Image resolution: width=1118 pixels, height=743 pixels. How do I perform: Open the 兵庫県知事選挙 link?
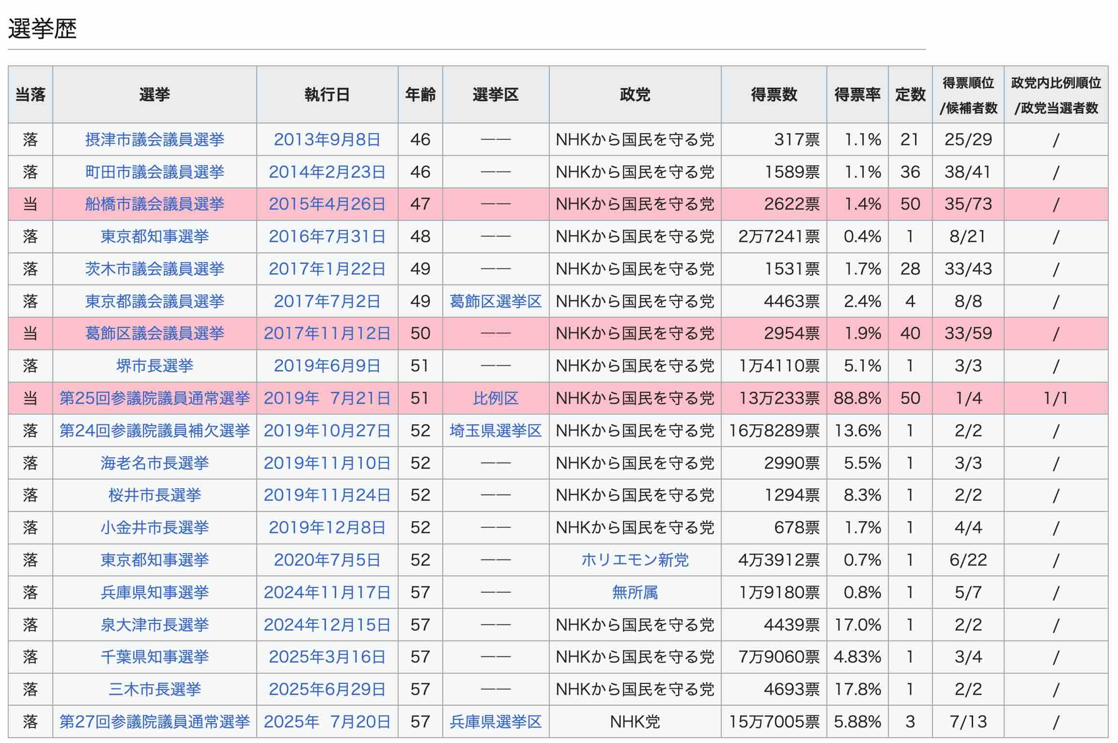[x=155, y=592]
